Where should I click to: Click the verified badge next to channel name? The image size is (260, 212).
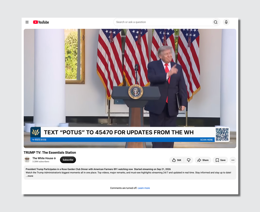click(x=55, y=158)
